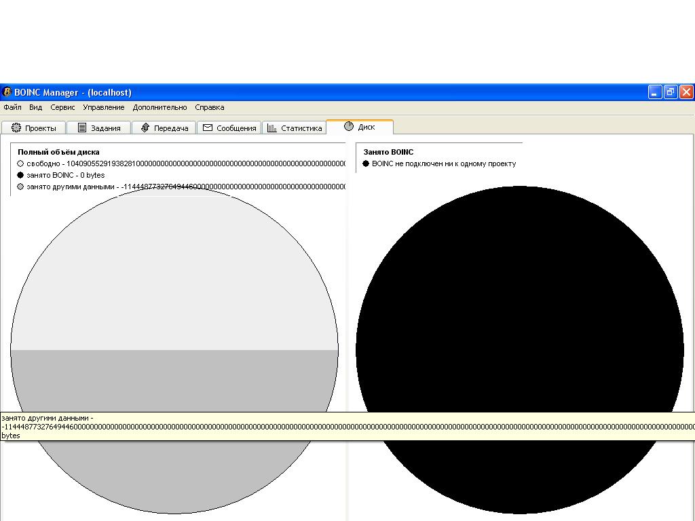695x521 pixels.
Task: Open the Файл menu
Action: [12, 107]
